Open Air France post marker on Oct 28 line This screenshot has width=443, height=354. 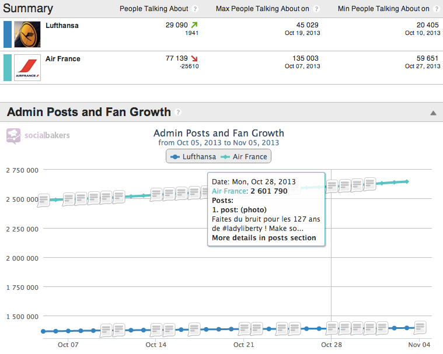tap(332, 186)
